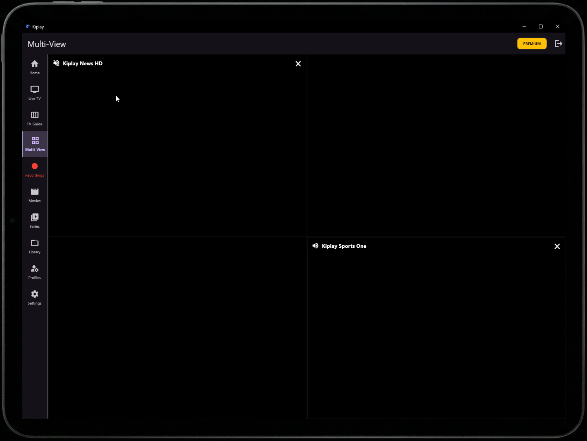Click the logout icon at top right

[559, 43]
